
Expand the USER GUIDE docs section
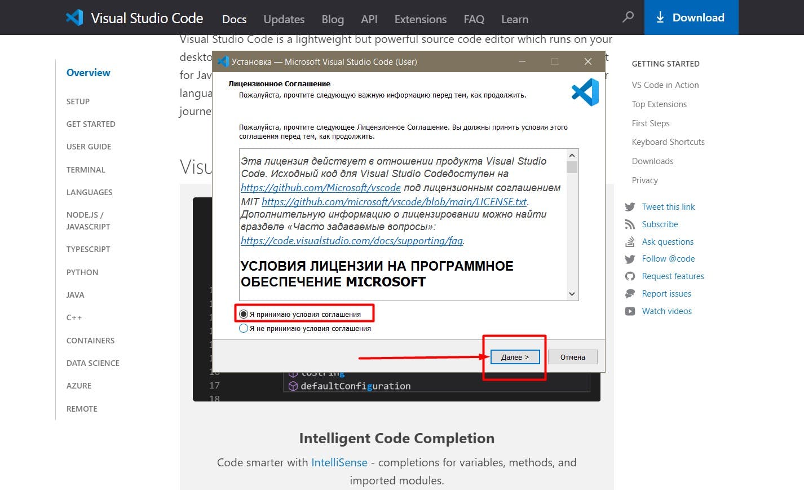(x=89, y=147)
